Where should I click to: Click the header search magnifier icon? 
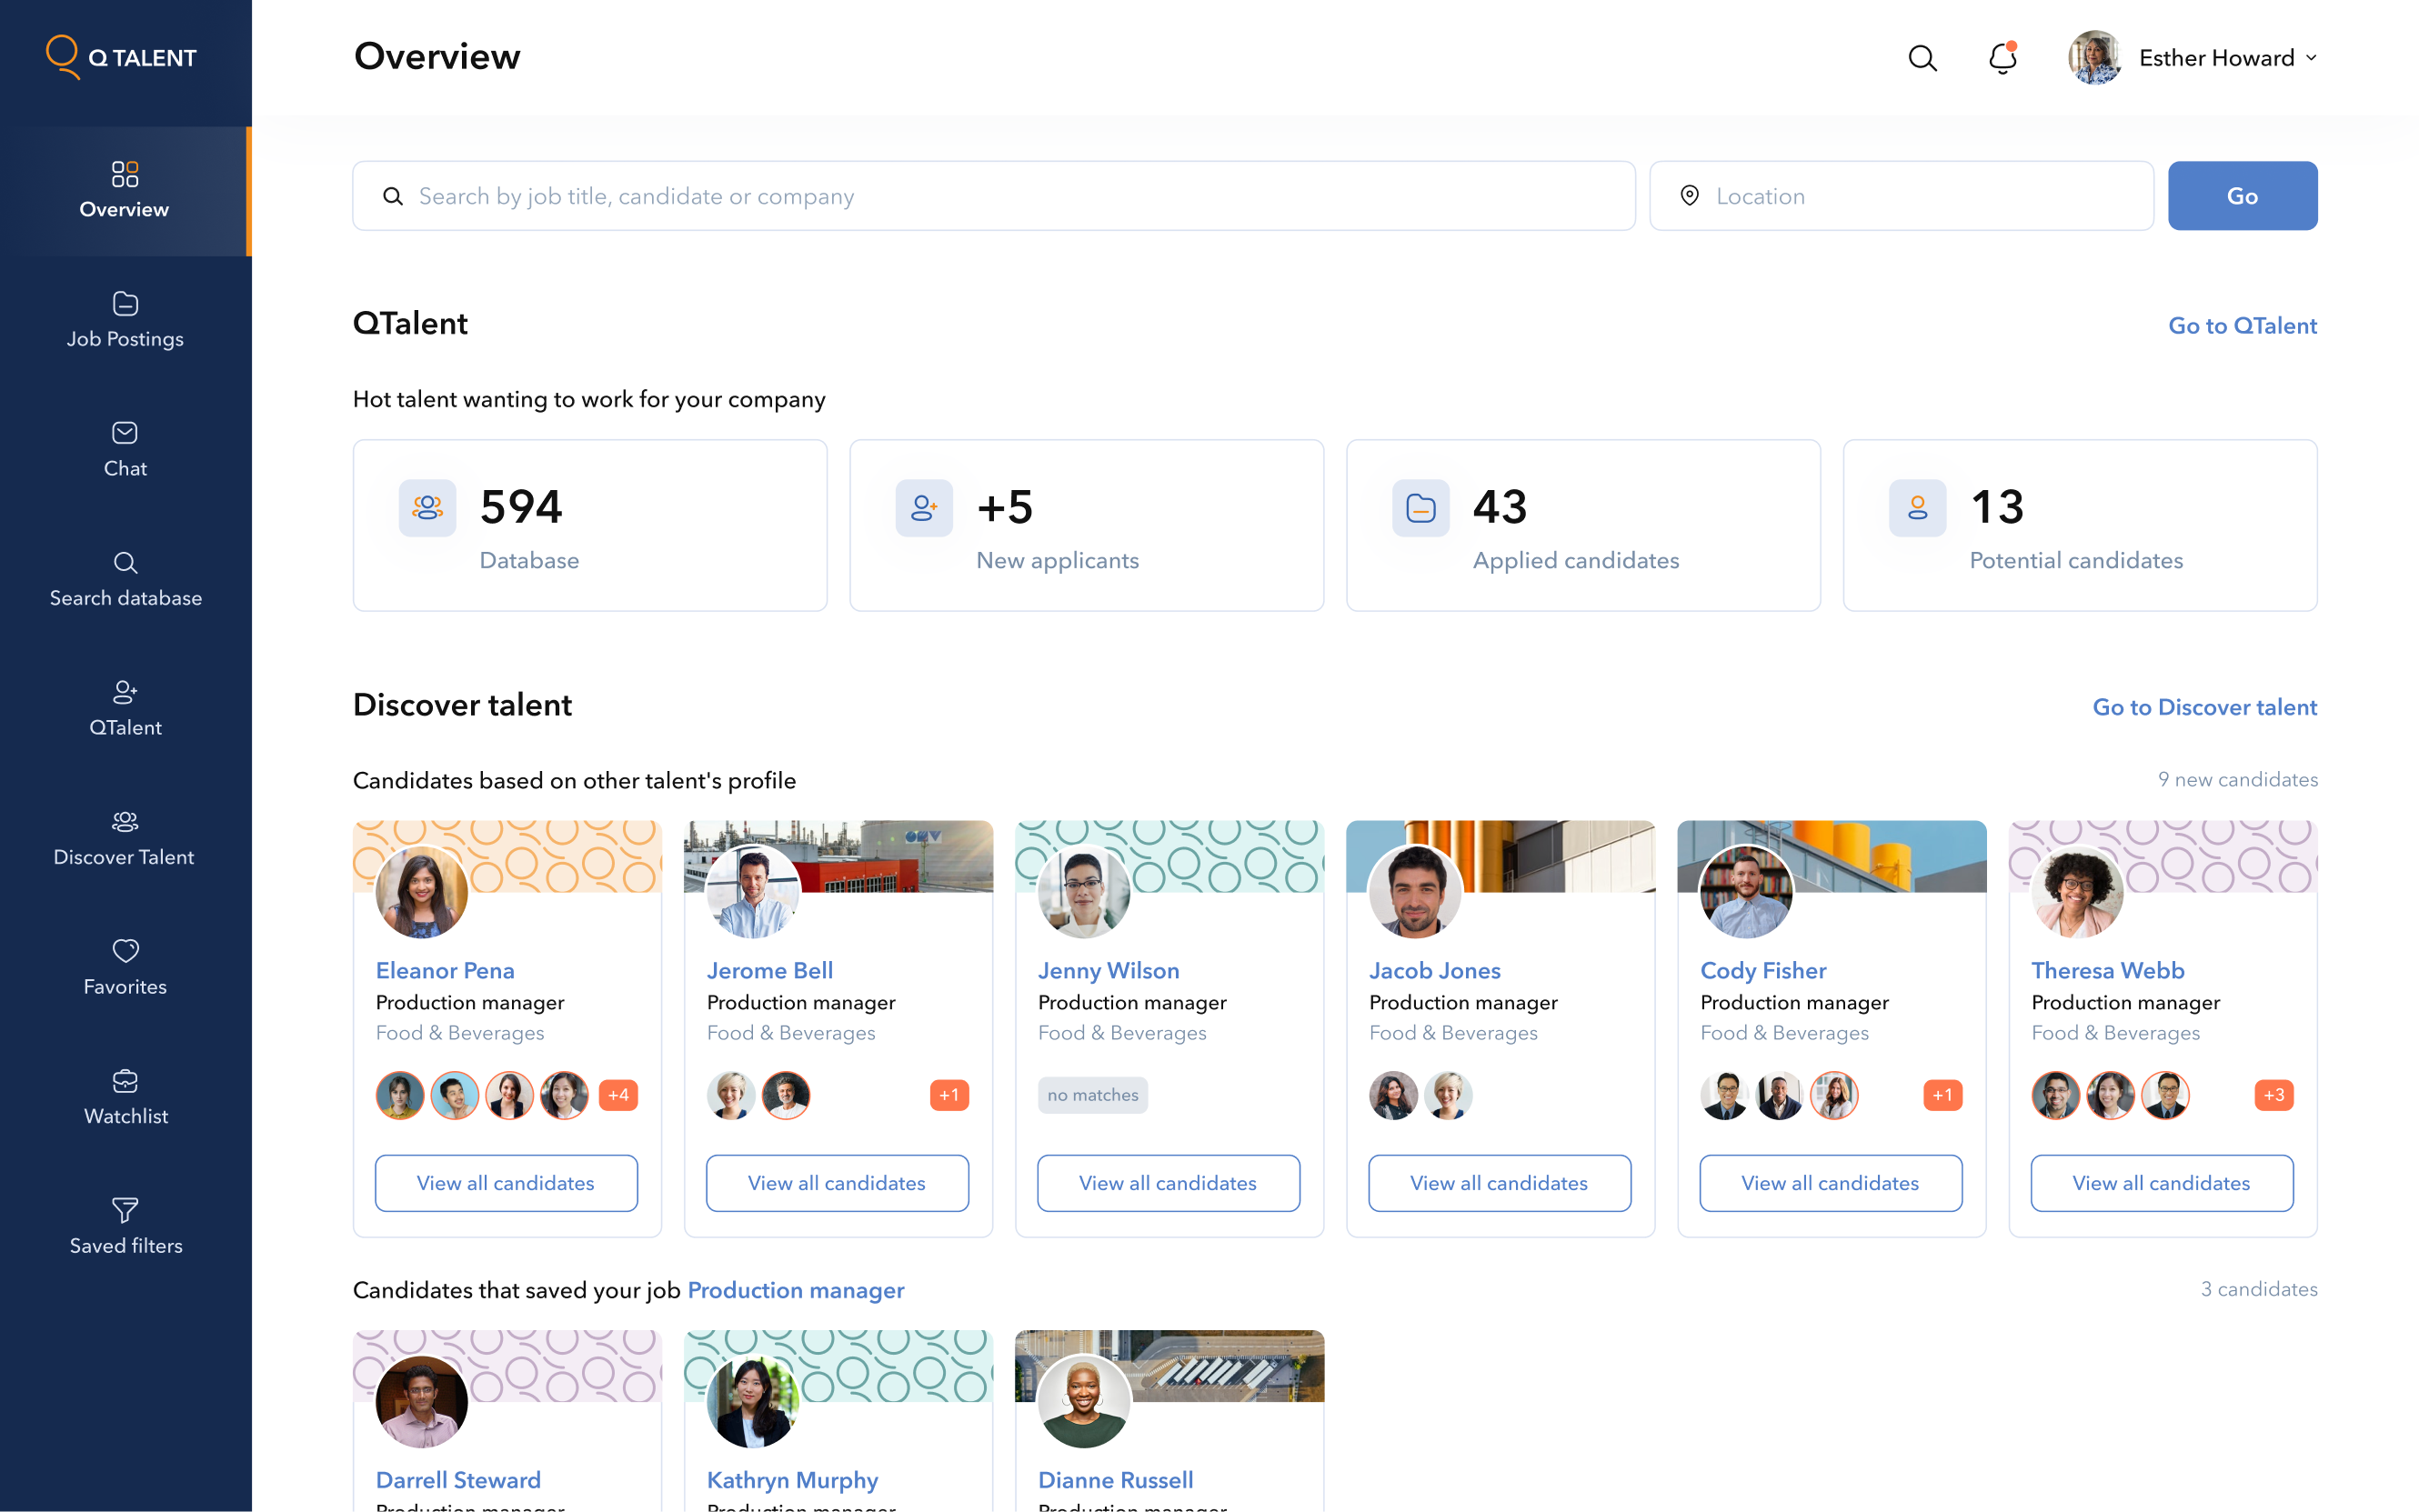(x=1921, y=58)
